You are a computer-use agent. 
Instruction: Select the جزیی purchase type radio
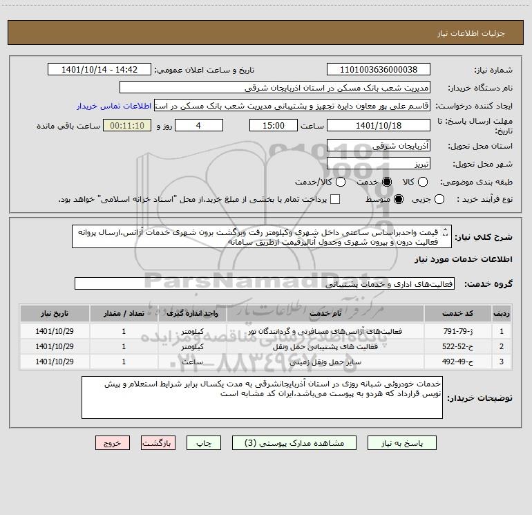point(439,200)
